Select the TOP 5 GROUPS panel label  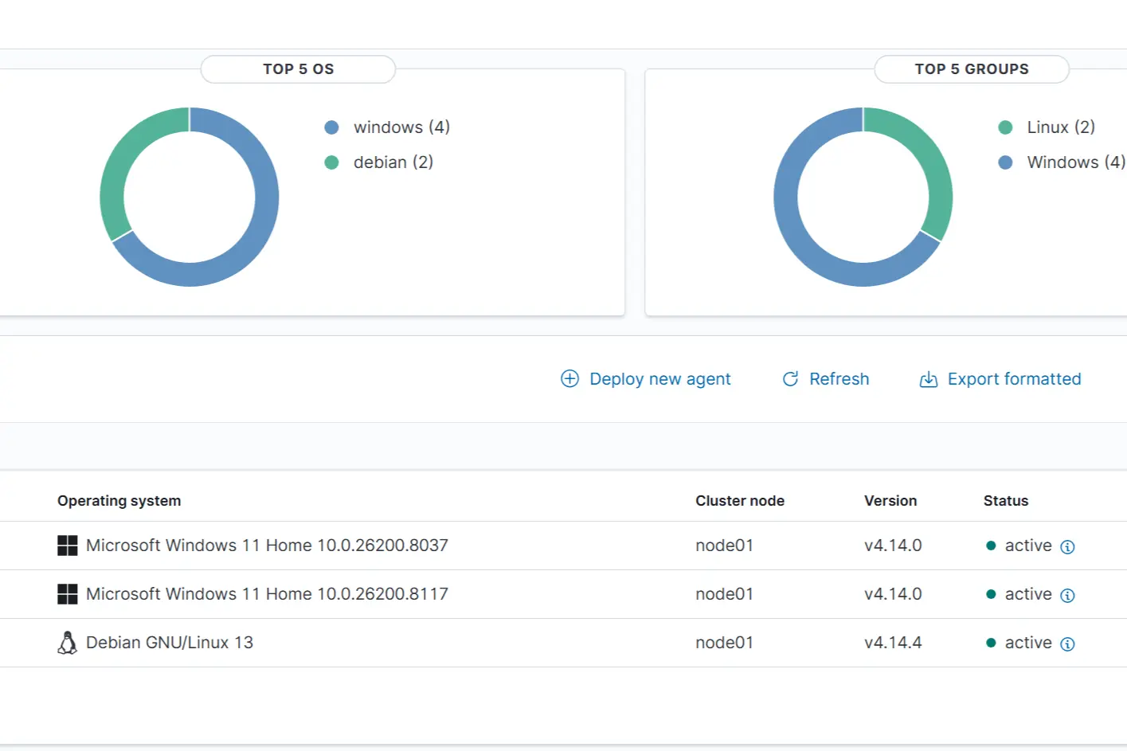click(x=972, y=69)
